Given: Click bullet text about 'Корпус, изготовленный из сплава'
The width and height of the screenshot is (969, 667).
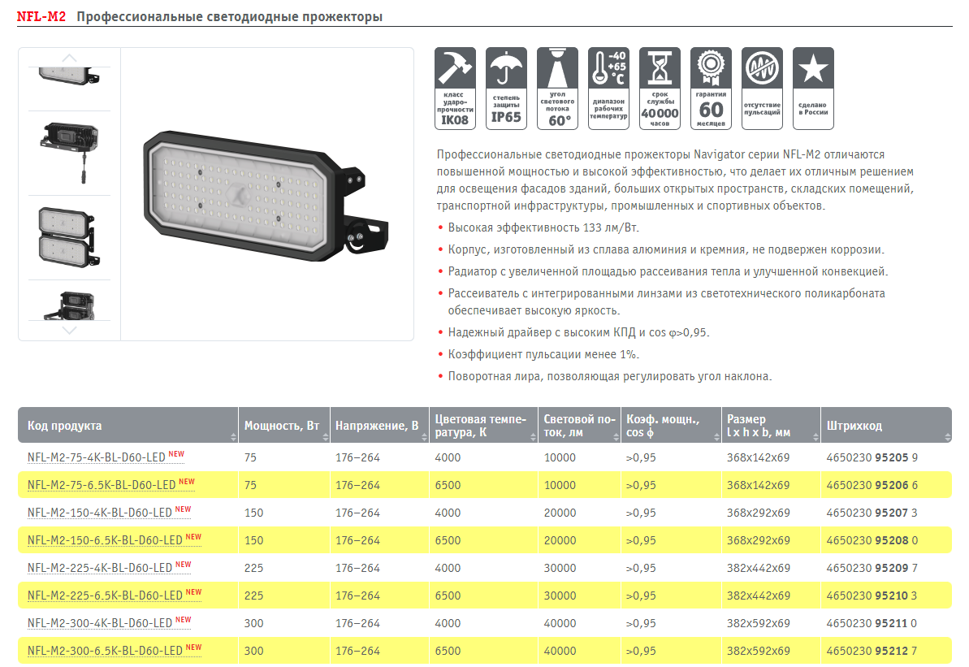Looking at the screenshot, I should click(666, 249).
